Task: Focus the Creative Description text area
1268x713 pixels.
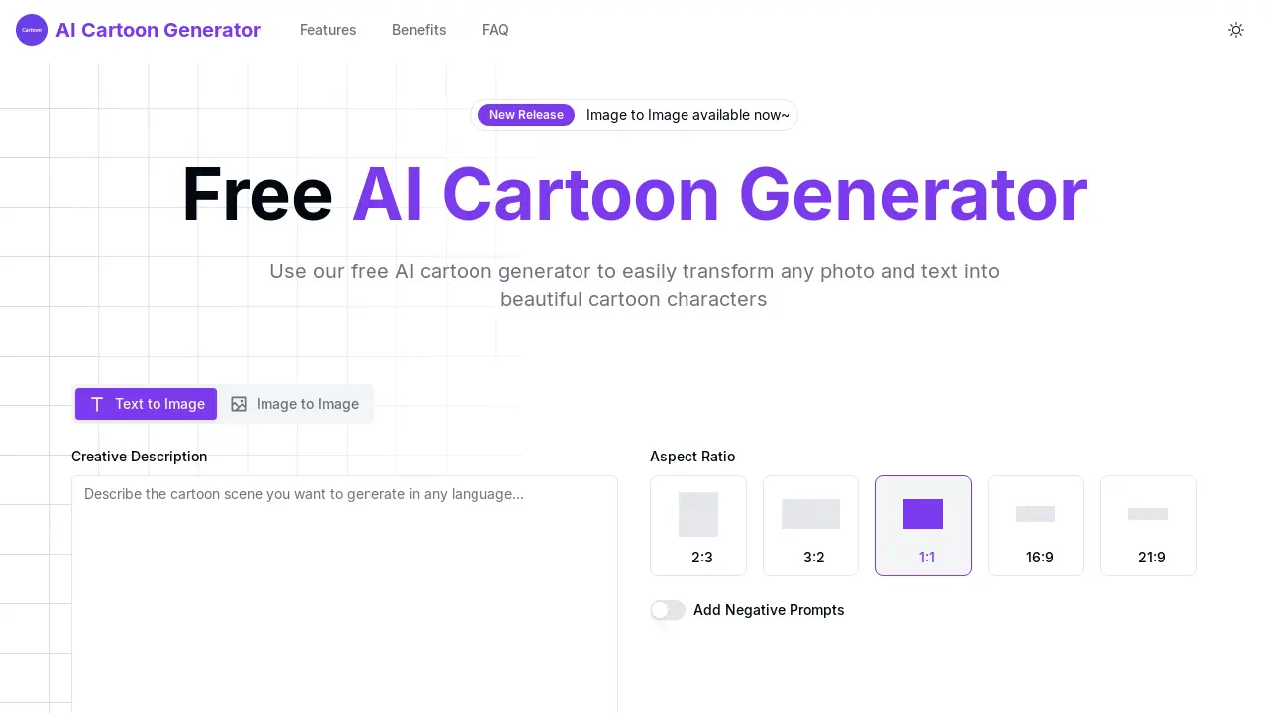Action: 345,594
